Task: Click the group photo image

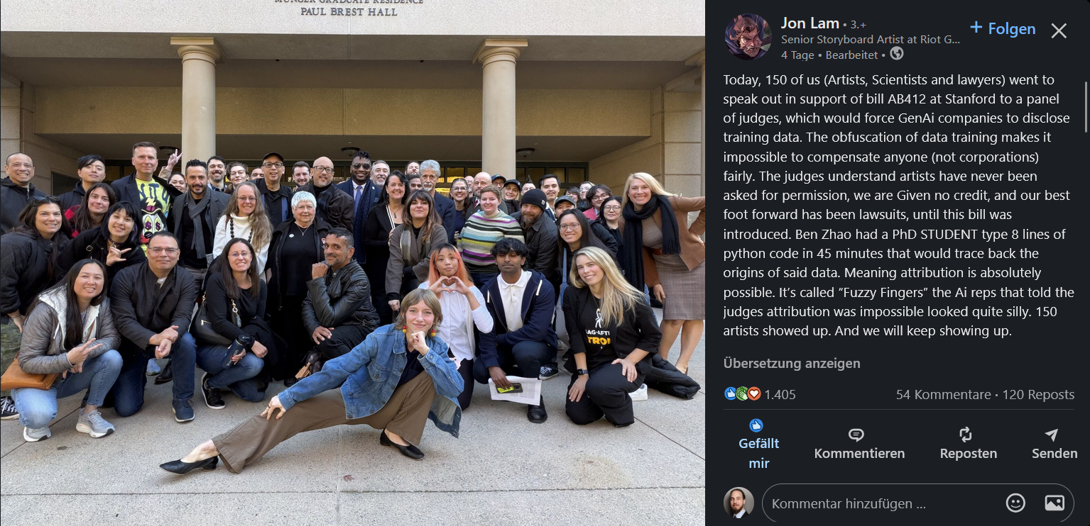Action: (x=352, y=263)
